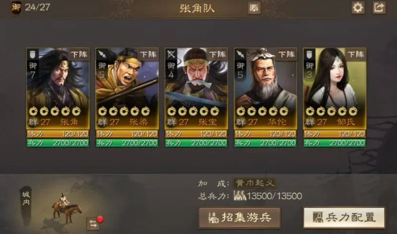Select the 华佗 general portrait

(x=265, y=88)
